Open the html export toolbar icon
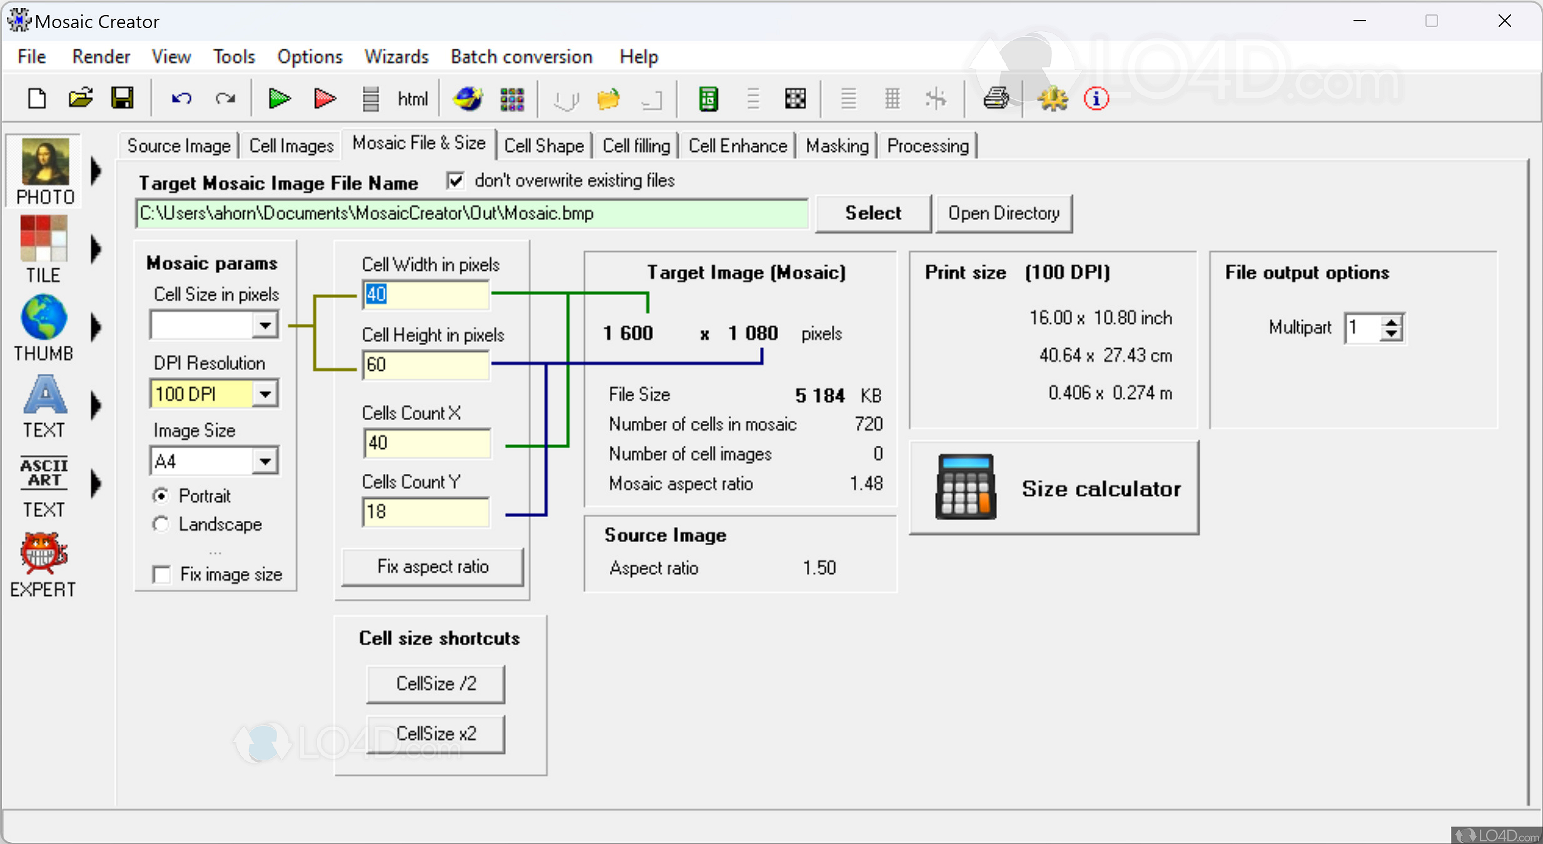This screenshot has width=1543, height=844. (412, 99)
